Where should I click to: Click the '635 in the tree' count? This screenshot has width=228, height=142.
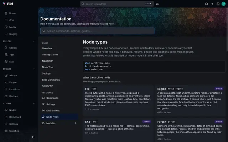click(x=164, y=113)
